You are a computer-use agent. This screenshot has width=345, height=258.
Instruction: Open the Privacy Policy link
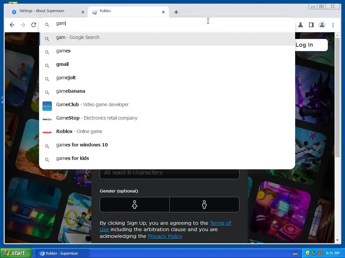pos(165,236)
